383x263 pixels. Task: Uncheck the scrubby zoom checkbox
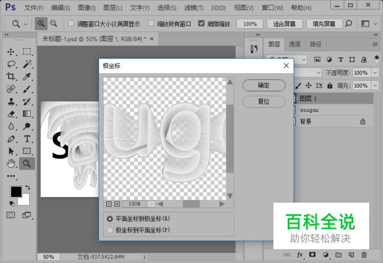[201, 23]
